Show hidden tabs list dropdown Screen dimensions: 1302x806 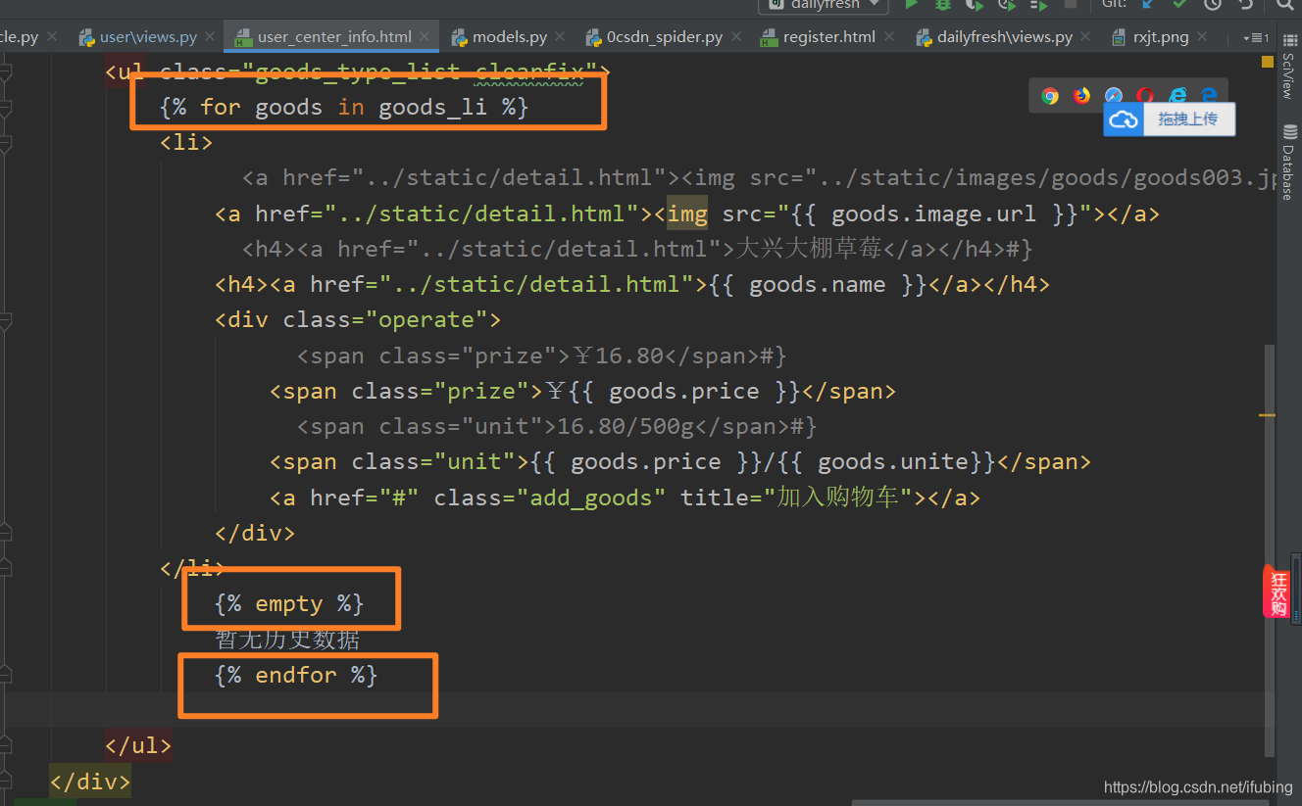pos(1255,38)
